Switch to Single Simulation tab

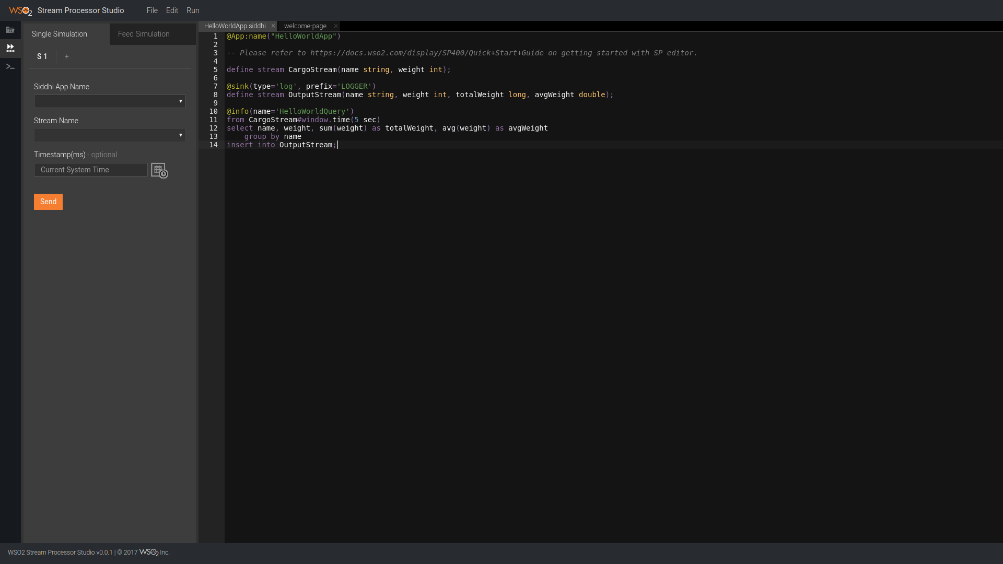66,34
